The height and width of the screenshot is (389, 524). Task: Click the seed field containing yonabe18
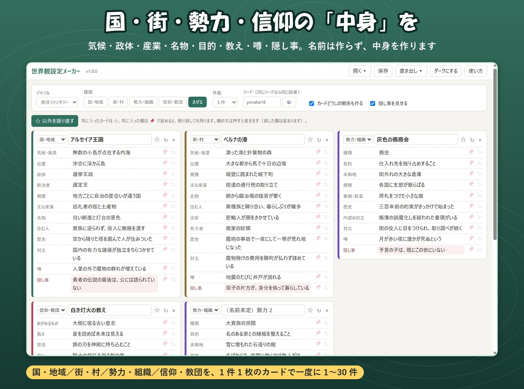[262, 102]
